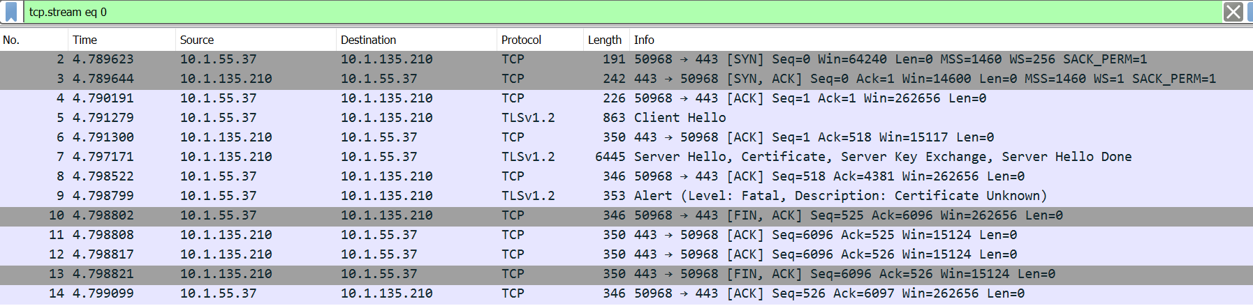The height and width of the screenshot is (306, 1253).
Task: Select packet 13 FIN, ACK from 10.1.135.210
Action: [x=844, y=274]
